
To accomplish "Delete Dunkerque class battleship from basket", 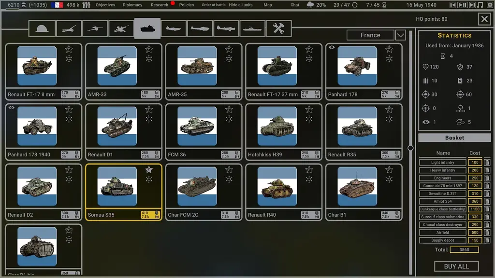I will (487, 209).
